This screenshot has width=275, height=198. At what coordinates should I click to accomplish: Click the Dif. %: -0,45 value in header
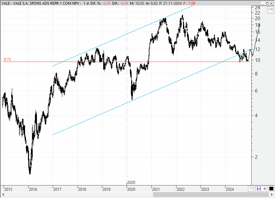pos(100,3)
